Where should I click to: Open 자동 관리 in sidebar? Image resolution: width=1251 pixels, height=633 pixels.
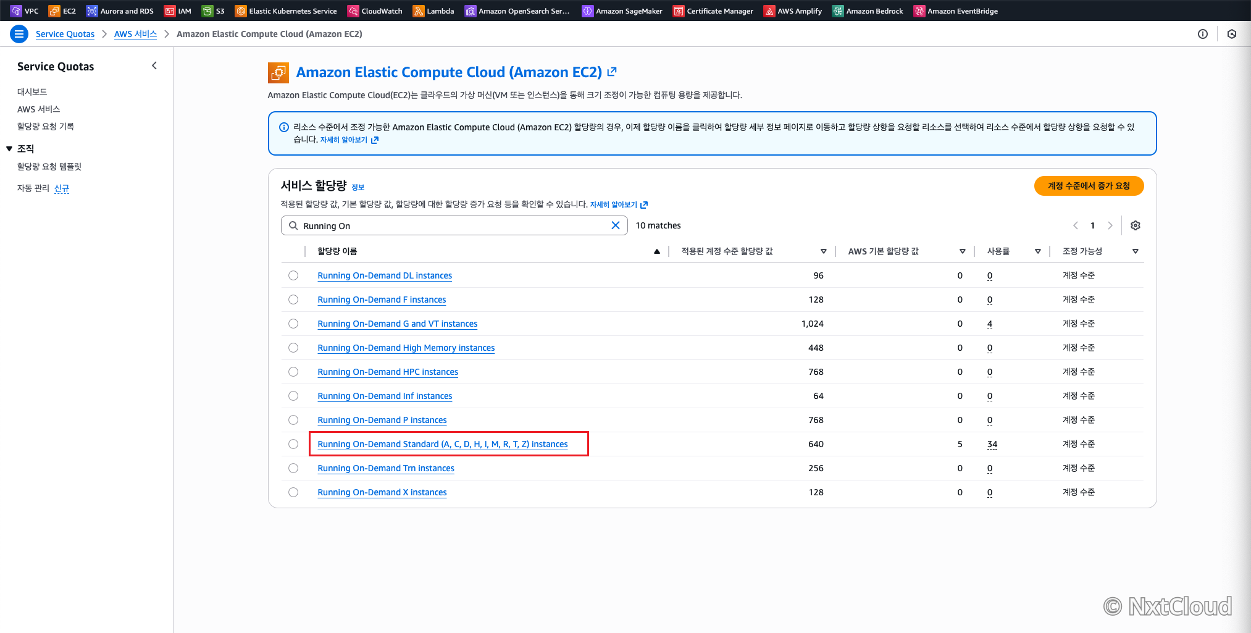point(33,188)
